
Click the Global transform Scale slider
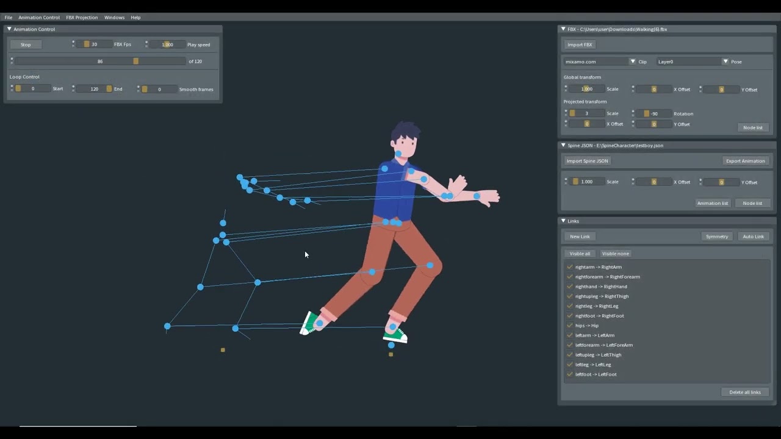(586, 89)
